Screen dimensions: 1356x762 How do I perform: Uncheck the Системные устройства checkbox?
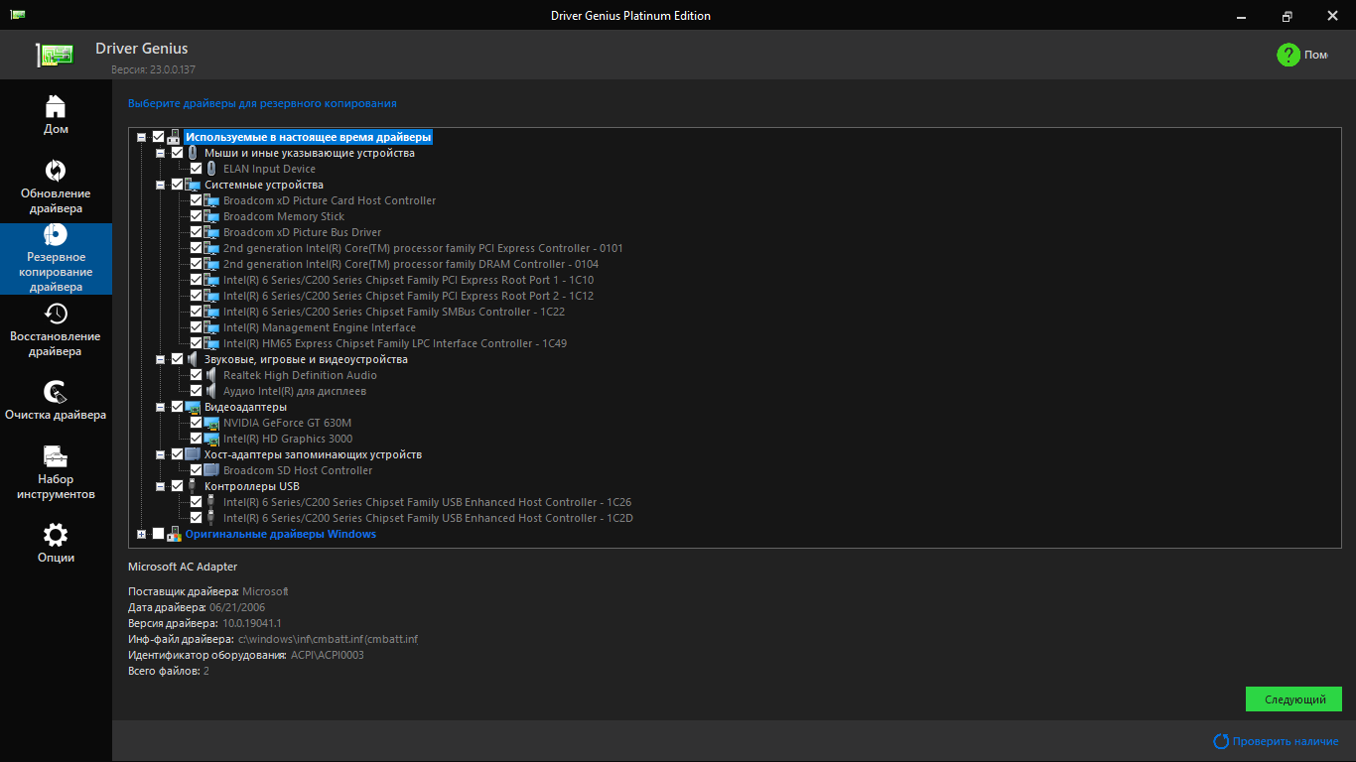point(177,185)
